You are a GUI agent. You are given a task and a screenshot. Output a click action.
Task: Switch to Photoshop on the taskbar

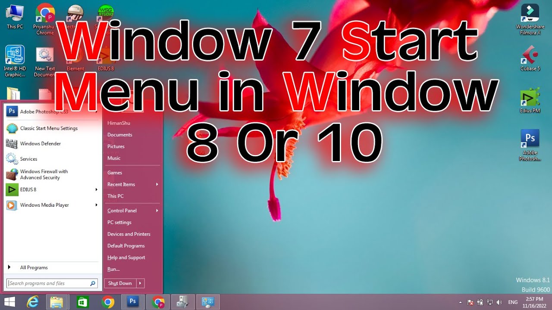pyautogui.click(x=132, y=302)
